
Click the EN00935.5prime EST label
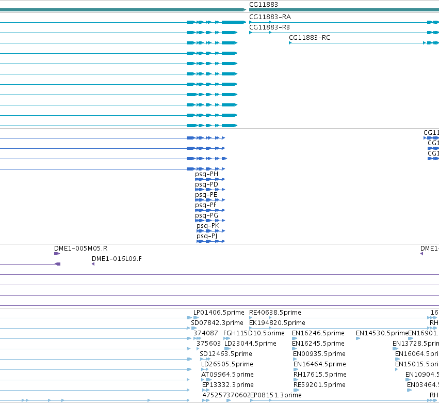click(319, 354)
